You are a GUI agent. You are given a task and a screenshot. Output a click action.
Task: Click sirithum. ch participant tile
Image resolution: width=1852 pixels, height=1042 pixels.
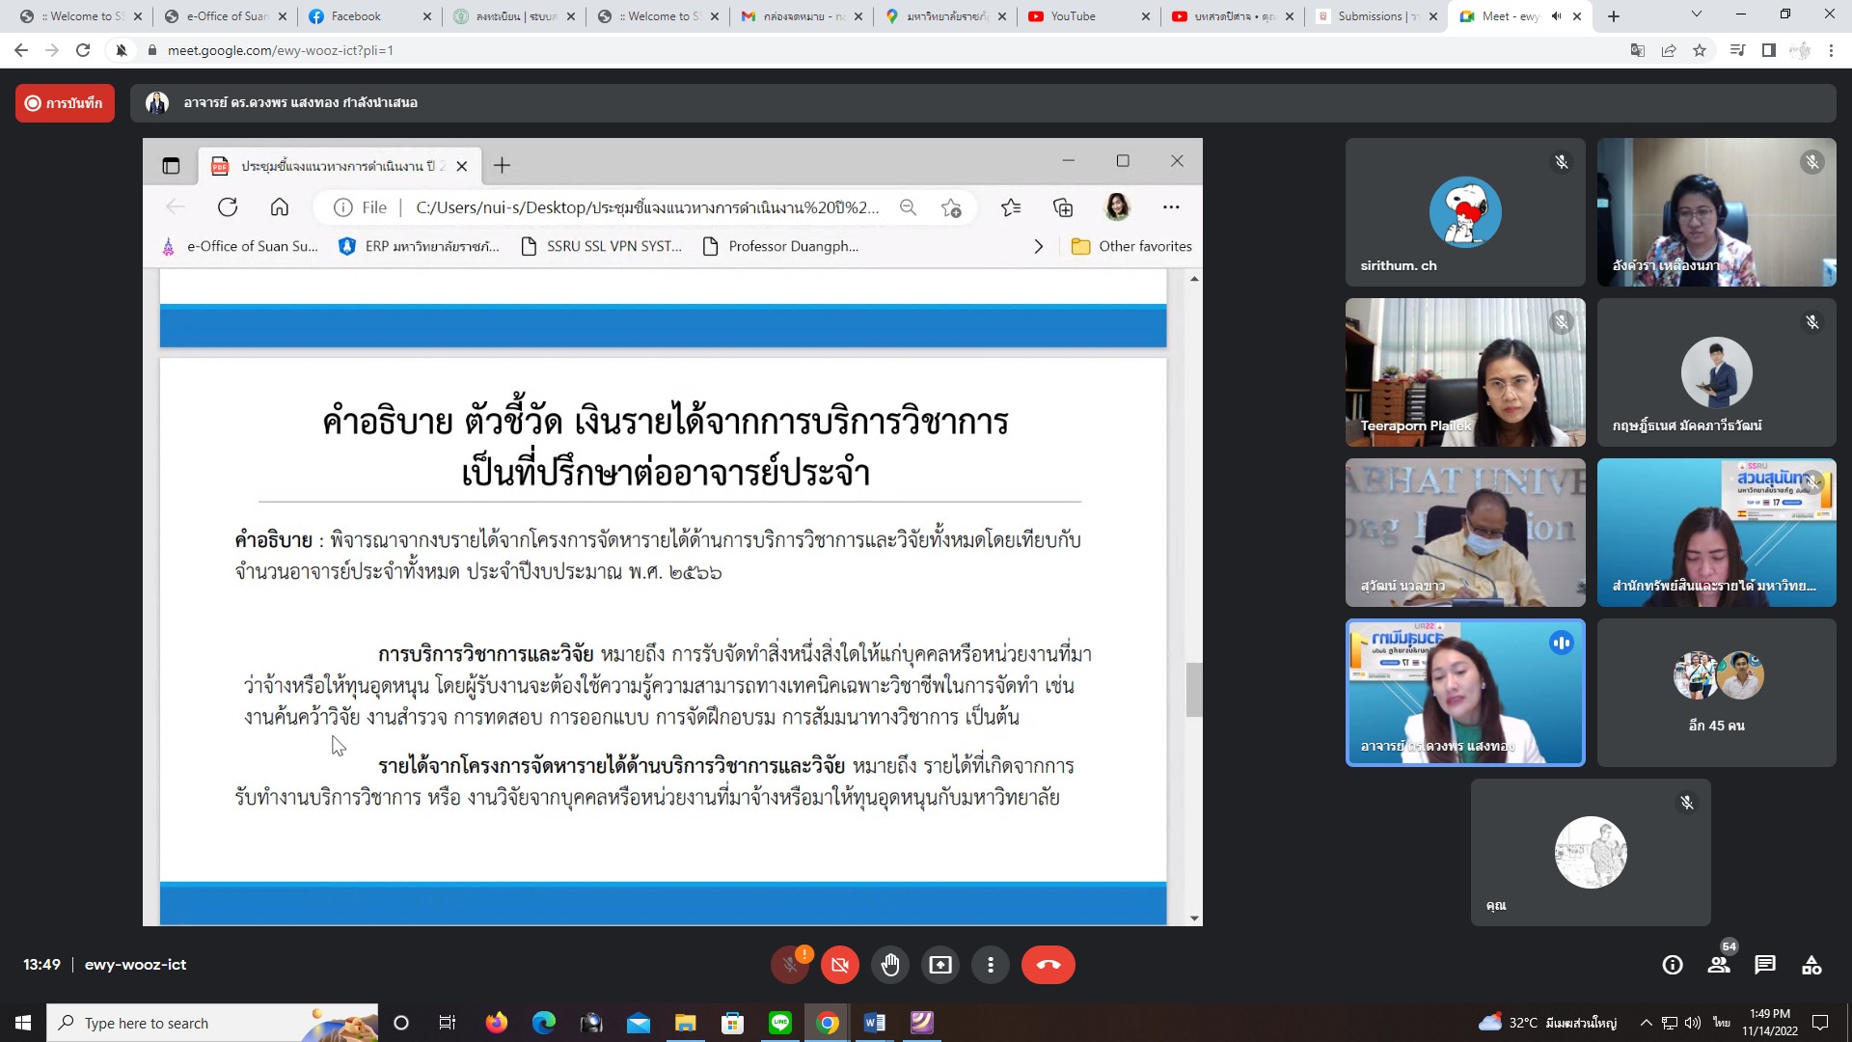point(1464,212)
